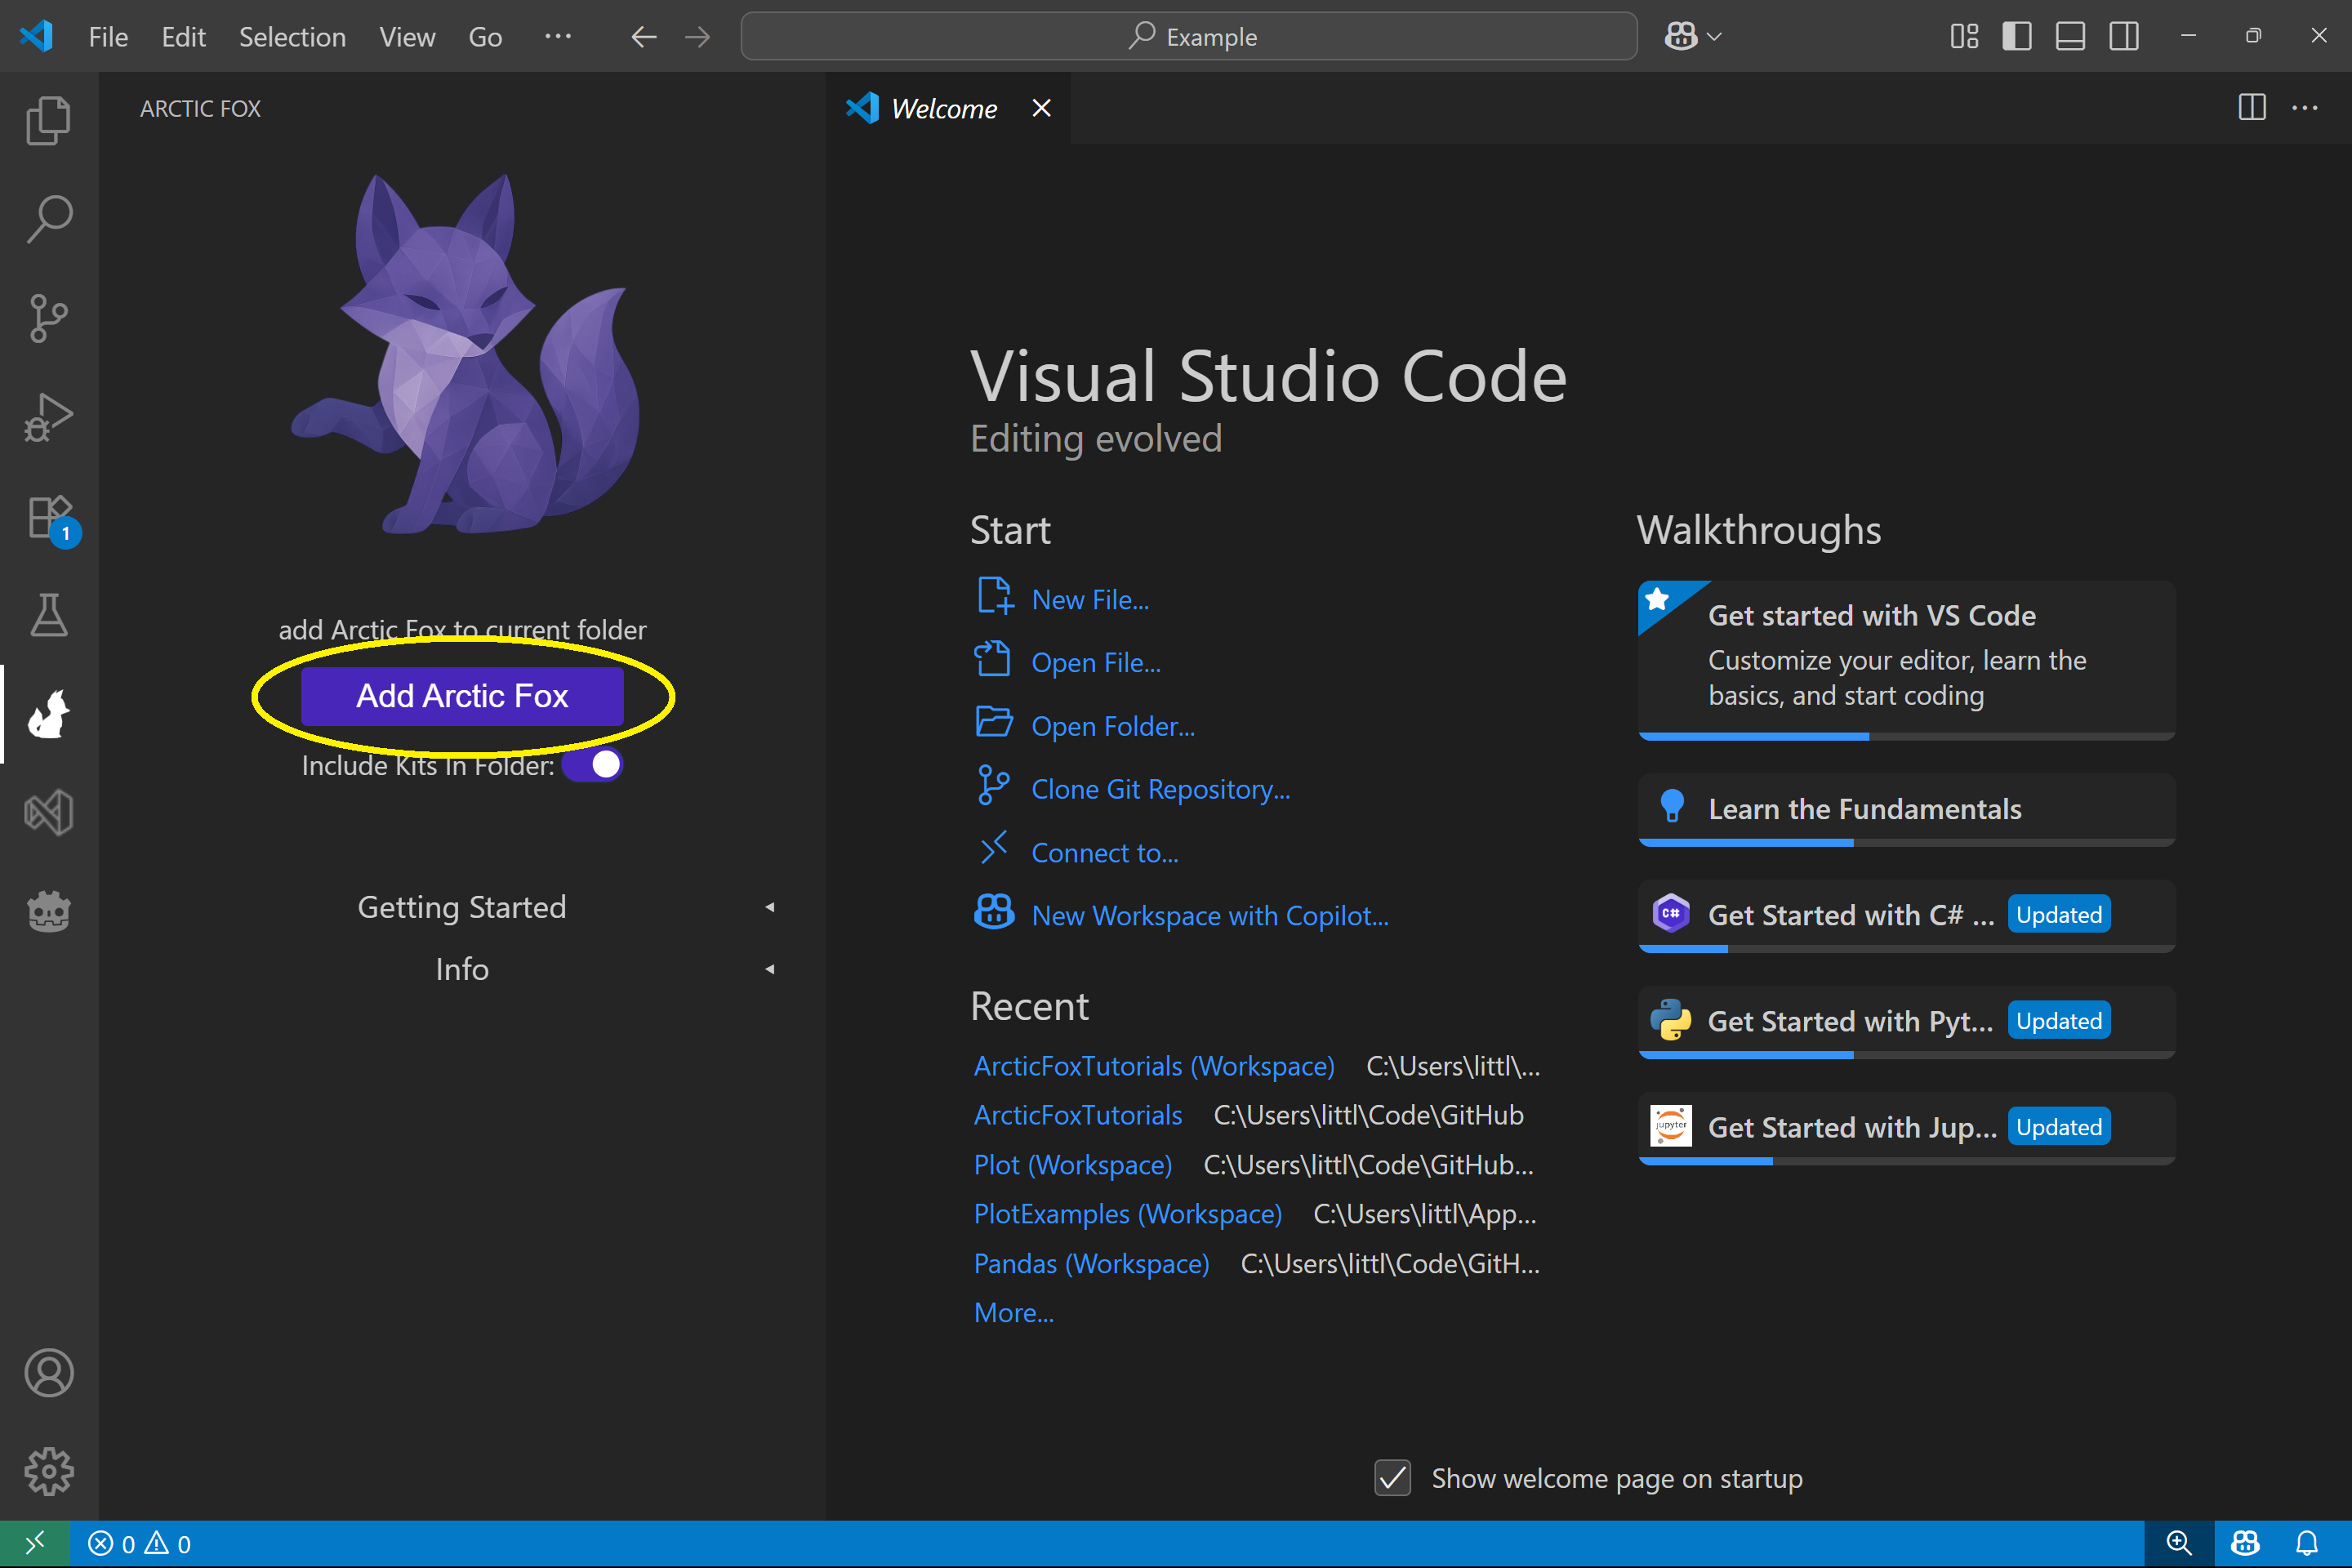
Task: Click the More recent items link
Action: click(1014, 1313)
